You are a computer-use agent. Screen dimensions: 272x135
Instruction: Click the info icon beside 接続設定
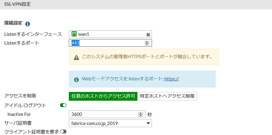pyautogui.click(x=28, y=24)
